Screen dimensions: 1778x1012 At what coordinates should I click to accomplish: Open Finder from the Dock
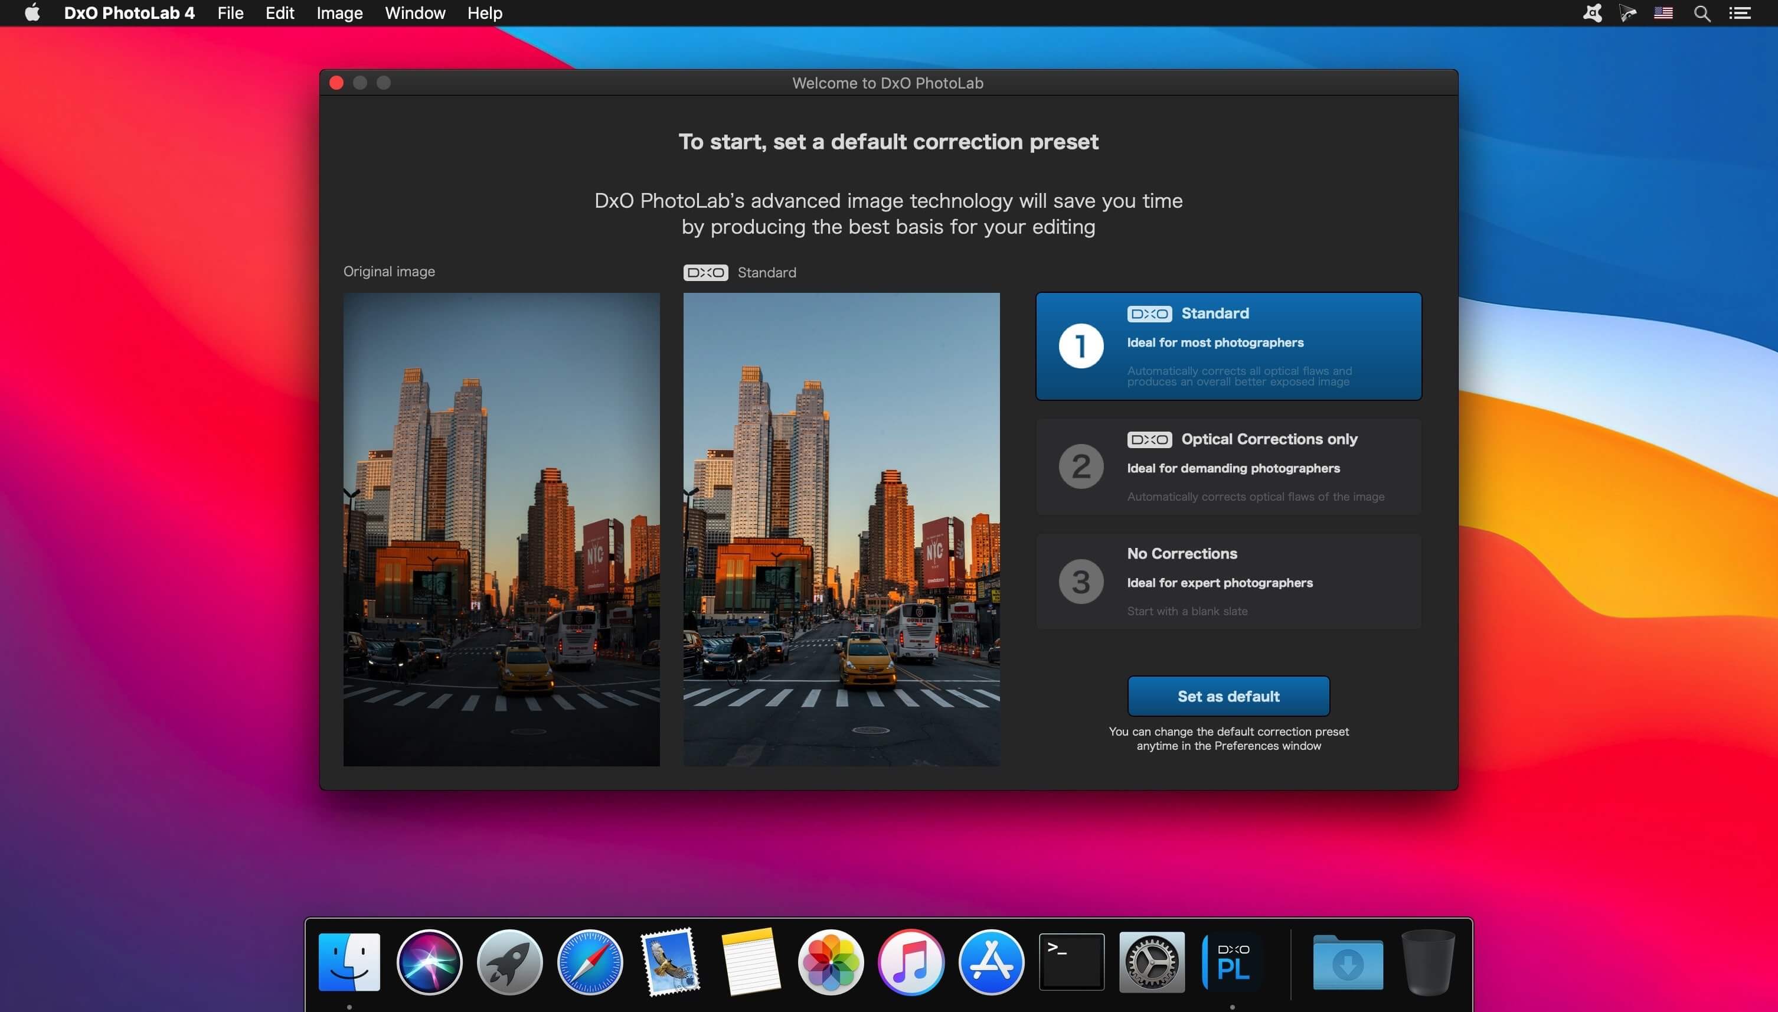(x=349, y=962)
